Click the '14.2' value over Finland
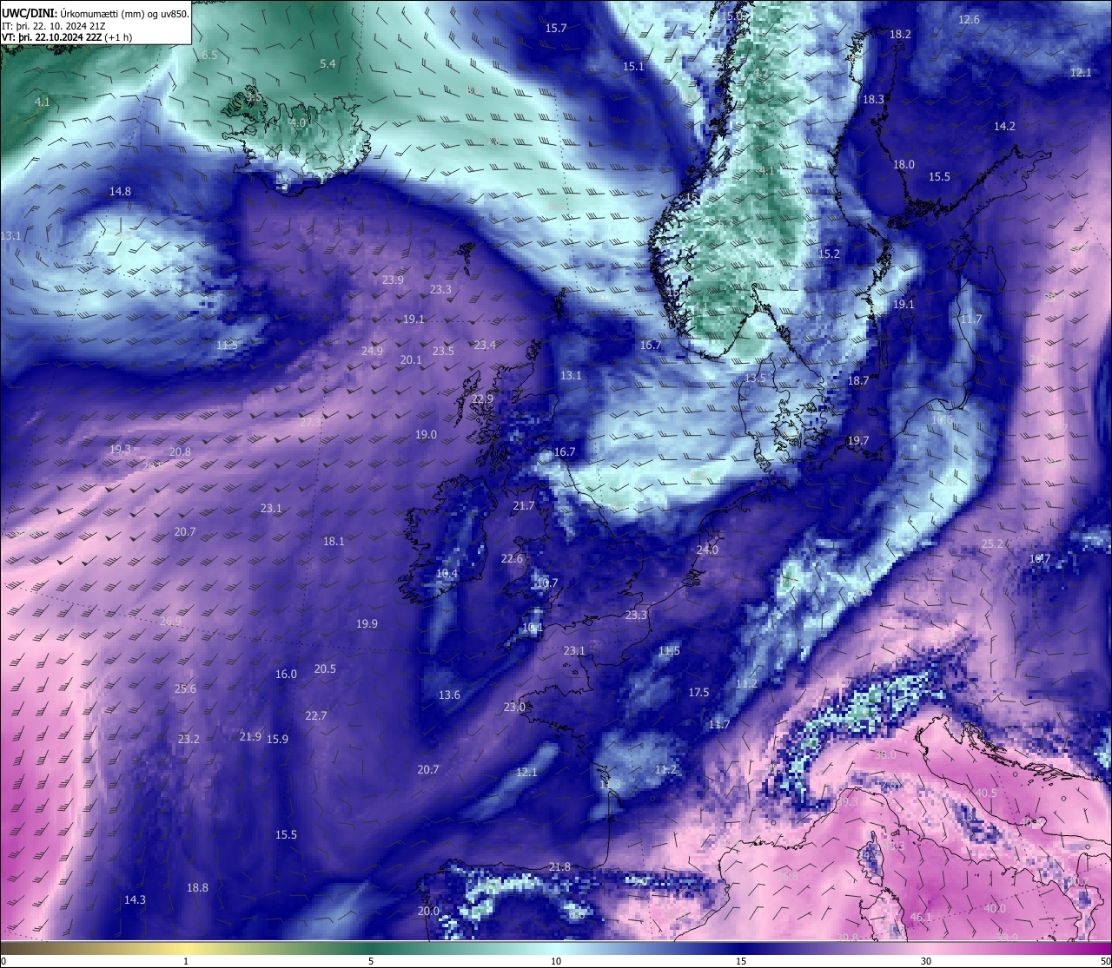This screenshot has height=968, width=1112. pos(1004,126)
